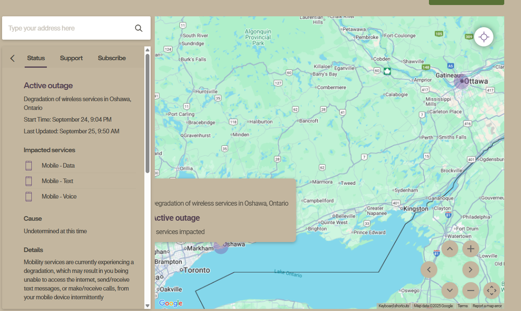Viewport: 521px width, 311px height.
Task: Click the locate-me crosshair button
Action: pos(483,37)
